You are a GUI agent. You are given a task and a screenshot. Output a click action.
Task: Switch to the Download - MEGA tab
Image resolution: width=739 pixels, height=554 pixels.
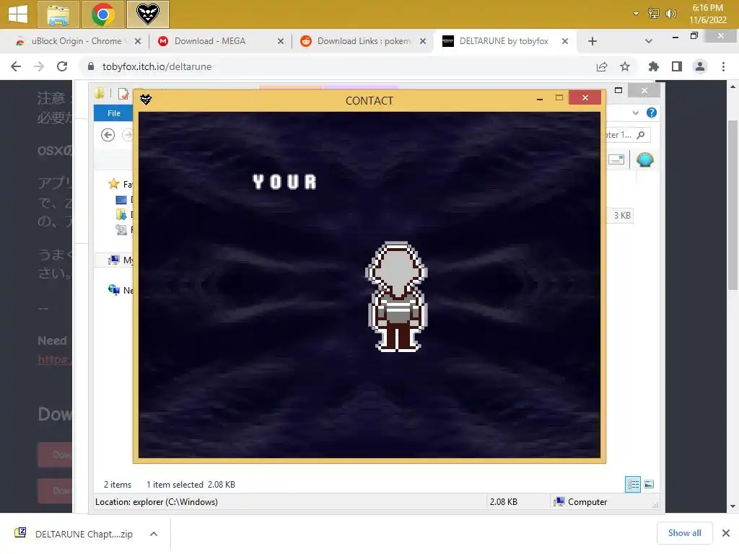(210, 41)
